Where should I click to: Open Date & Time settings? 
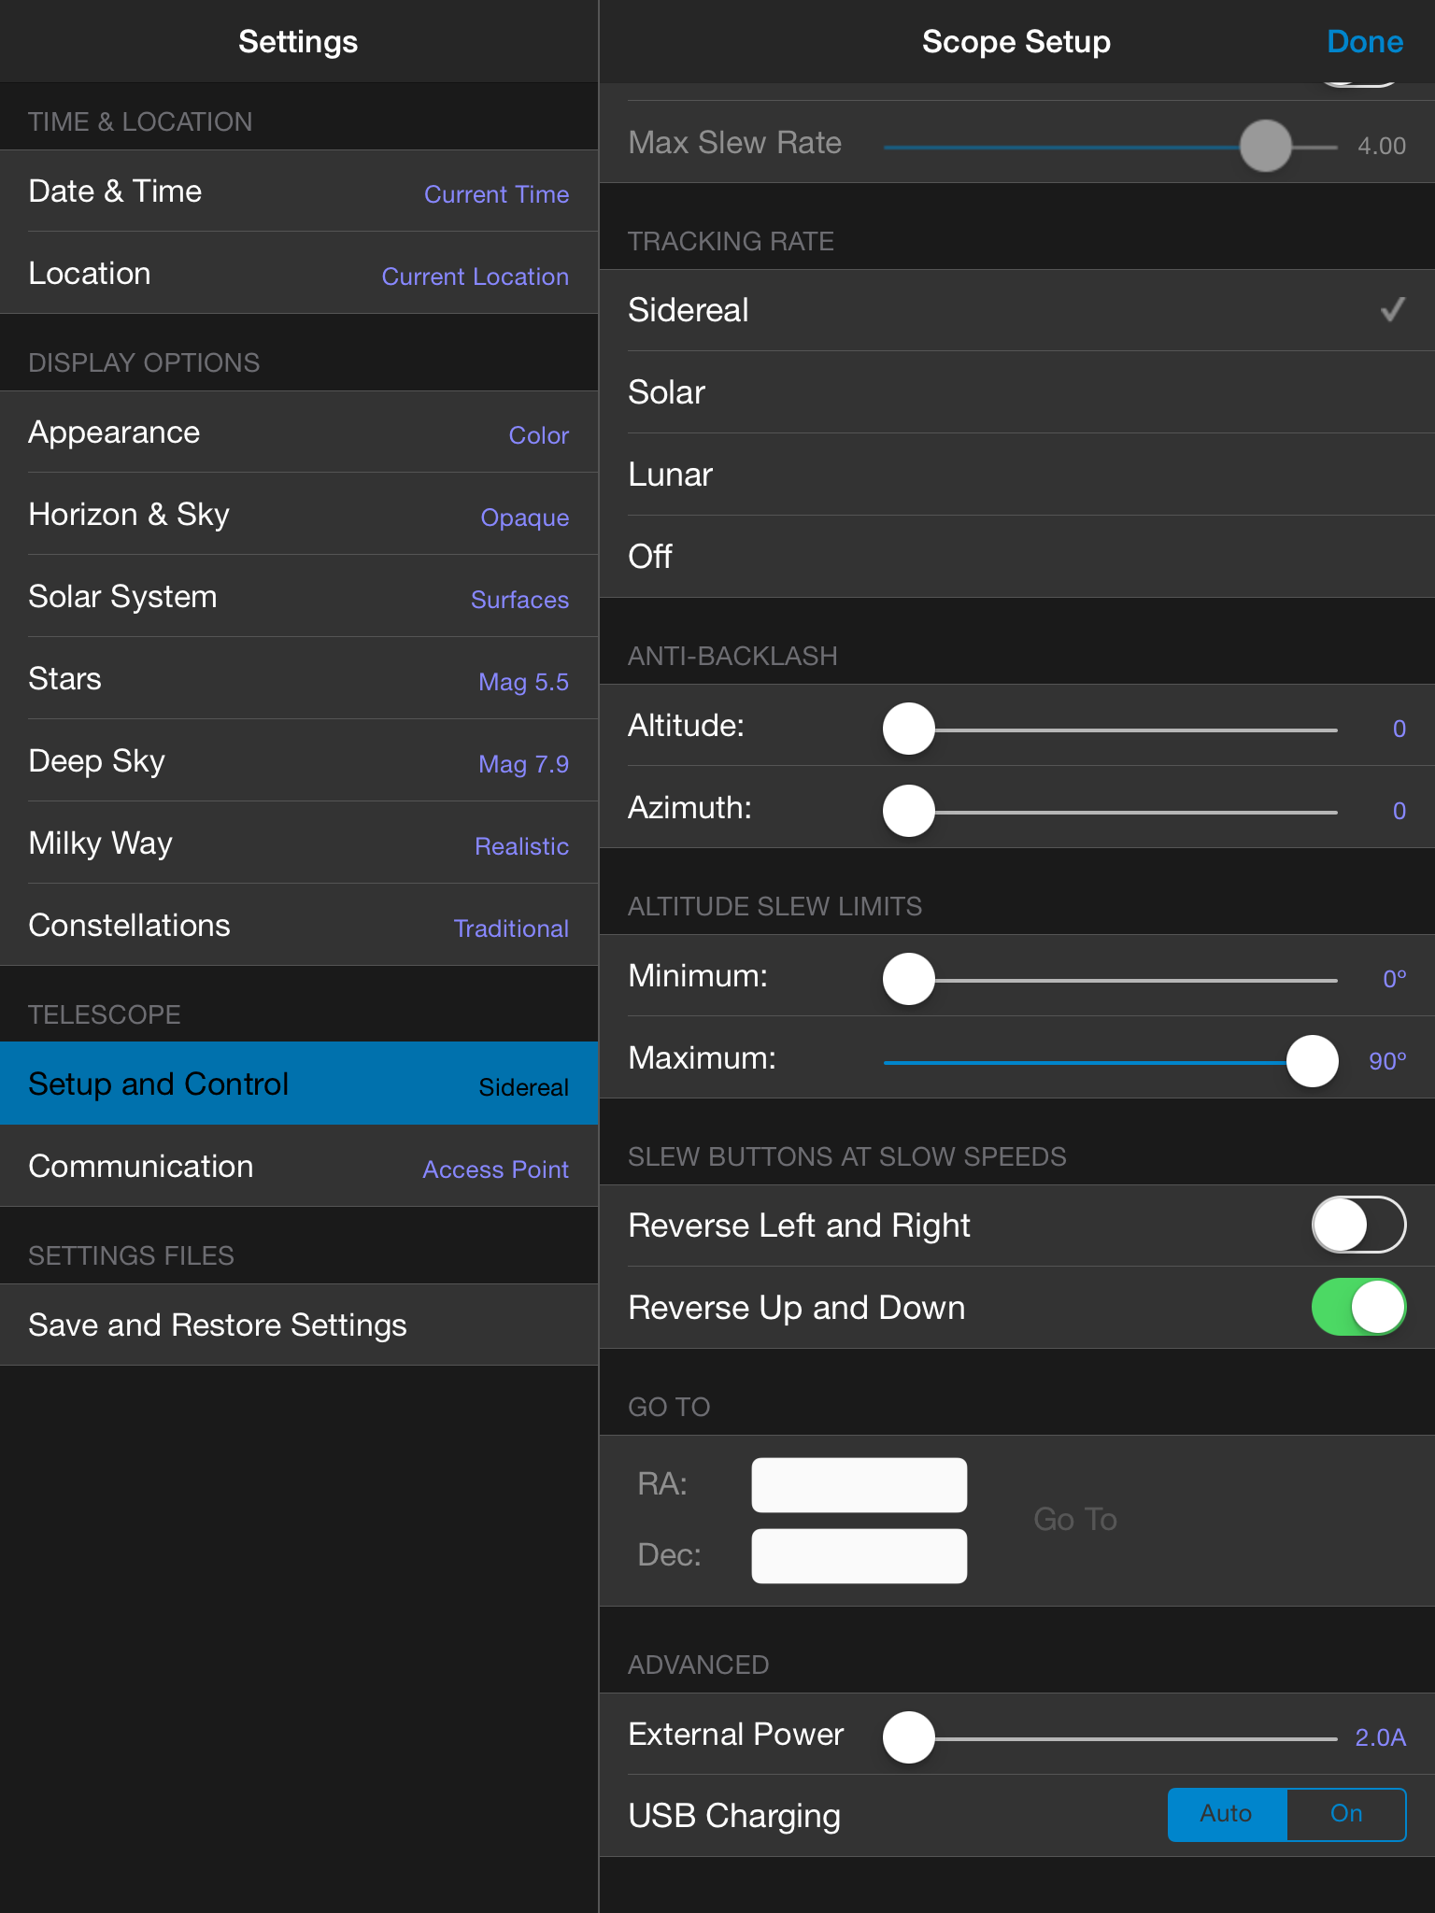pos(299,191)
